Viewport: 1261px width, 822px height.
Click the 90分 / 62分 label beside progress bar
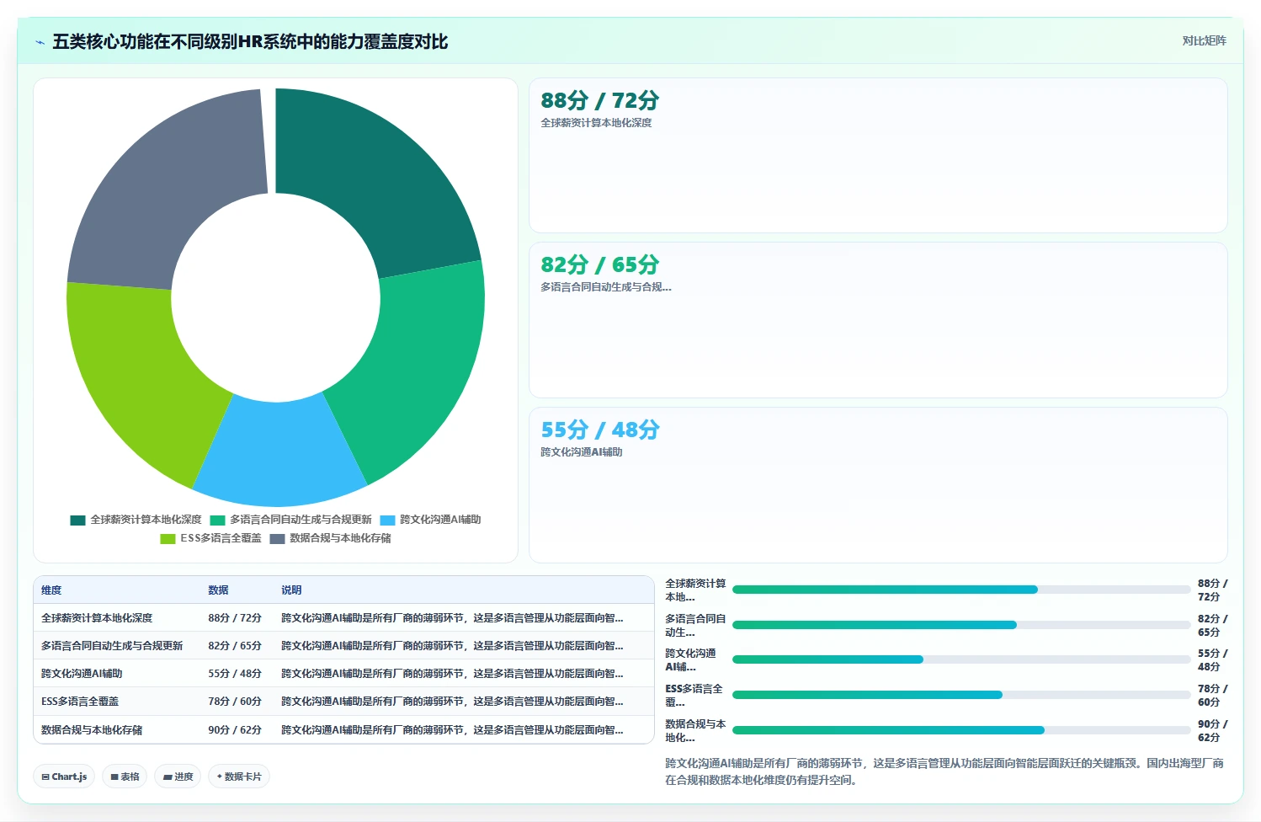pos(1212,730)
